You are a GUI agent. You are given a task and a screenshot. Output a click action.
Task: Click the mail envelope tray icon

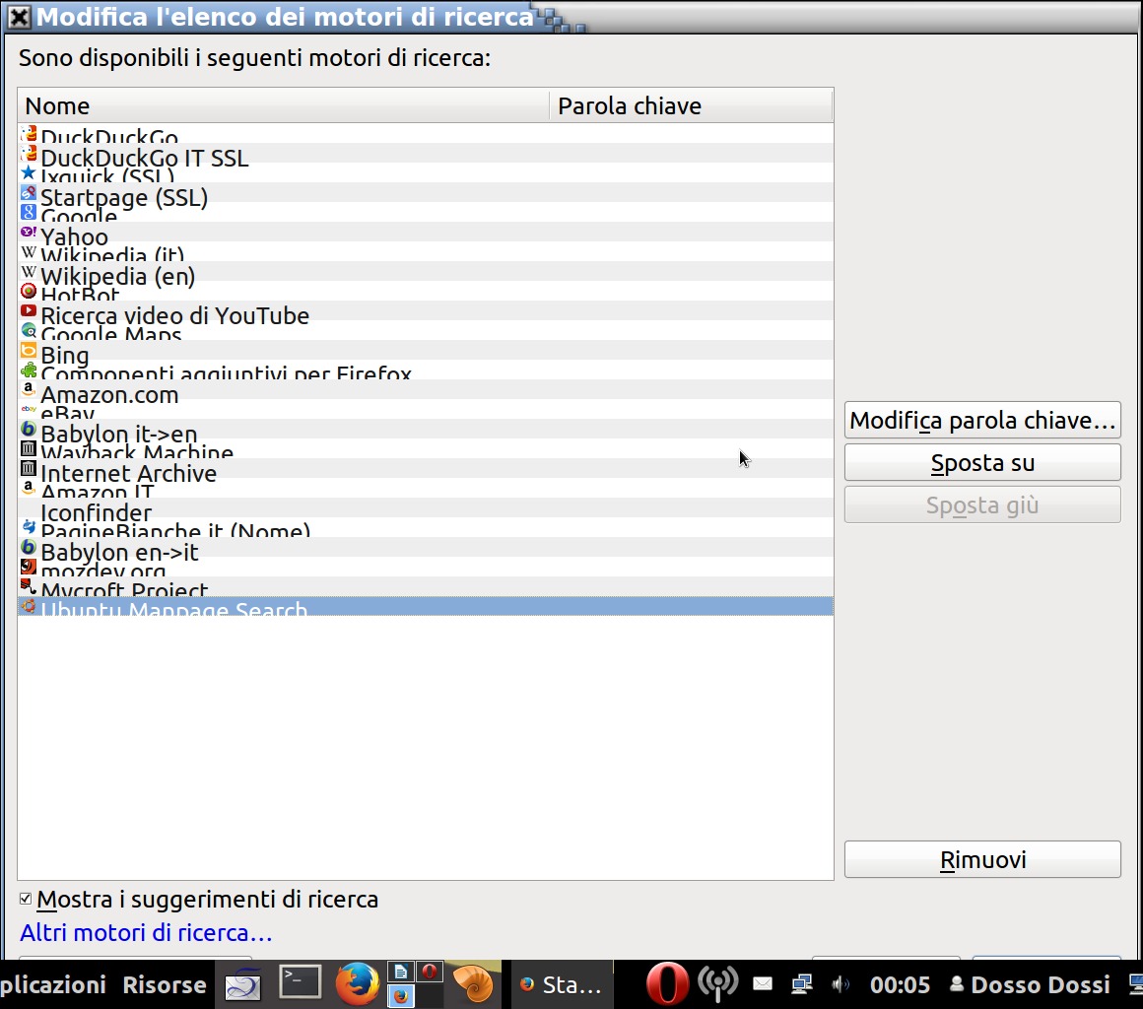(x=763, y=984)
